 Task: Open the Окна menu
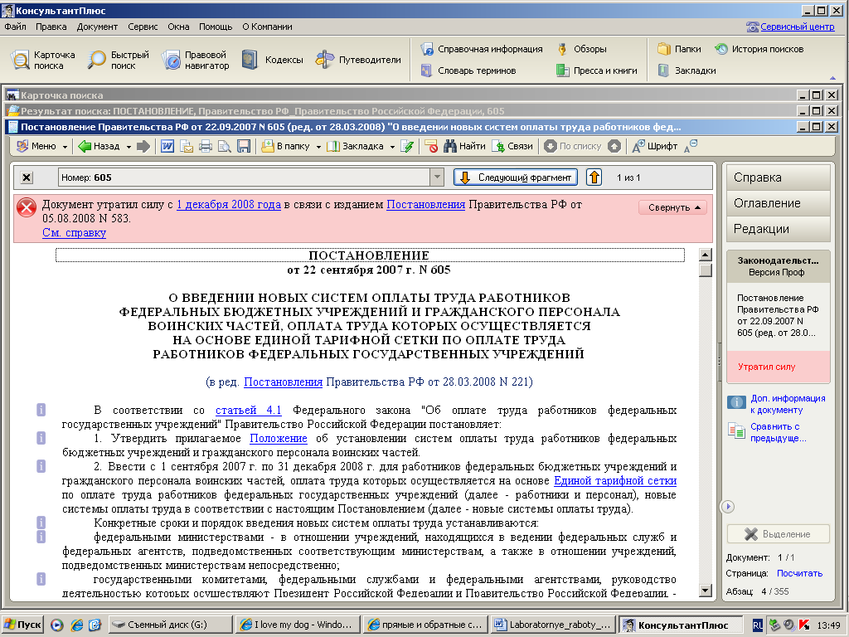point(178,27)
